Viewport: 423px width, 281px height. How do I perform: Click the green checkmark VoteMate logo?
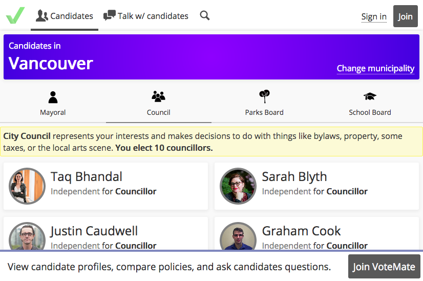pyautogui.click(x=15, y=15)
